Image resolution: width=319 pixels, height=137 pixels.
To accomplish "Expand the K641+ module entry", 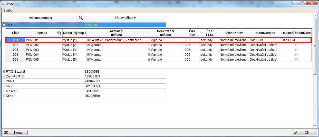I will (x=4, y=96).
